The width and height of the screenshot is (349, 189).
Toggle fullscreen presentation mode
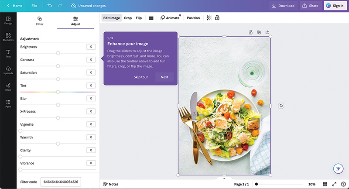click(334, 184)
